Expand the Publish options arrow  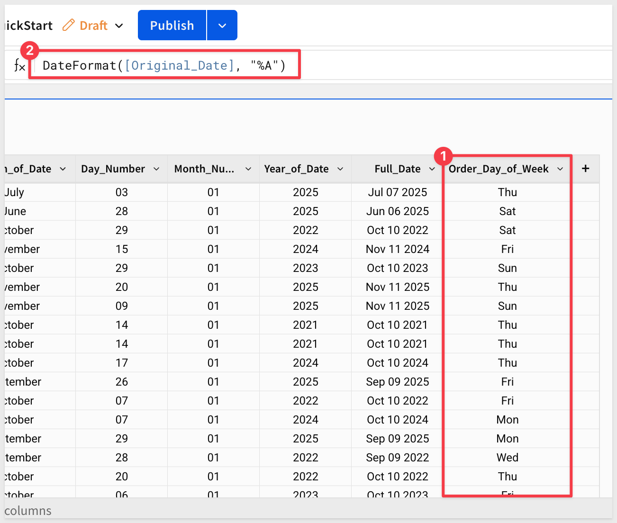click(222, 26)
